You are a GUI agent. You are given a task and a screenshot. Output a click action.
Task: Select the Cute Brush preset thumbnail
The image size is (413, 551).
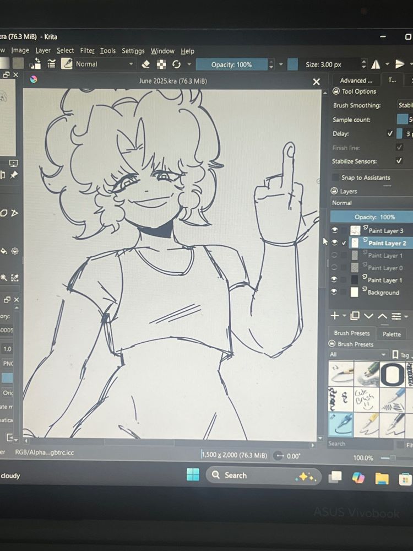point(366,399)
